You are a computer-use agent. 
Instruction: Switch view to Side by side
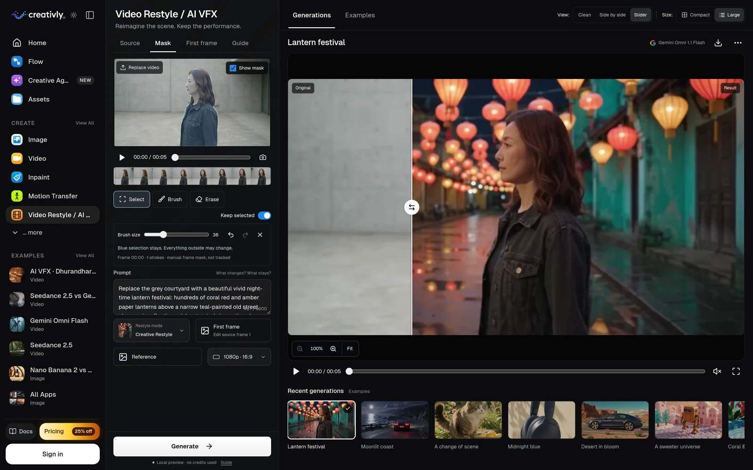coord(612,15)
